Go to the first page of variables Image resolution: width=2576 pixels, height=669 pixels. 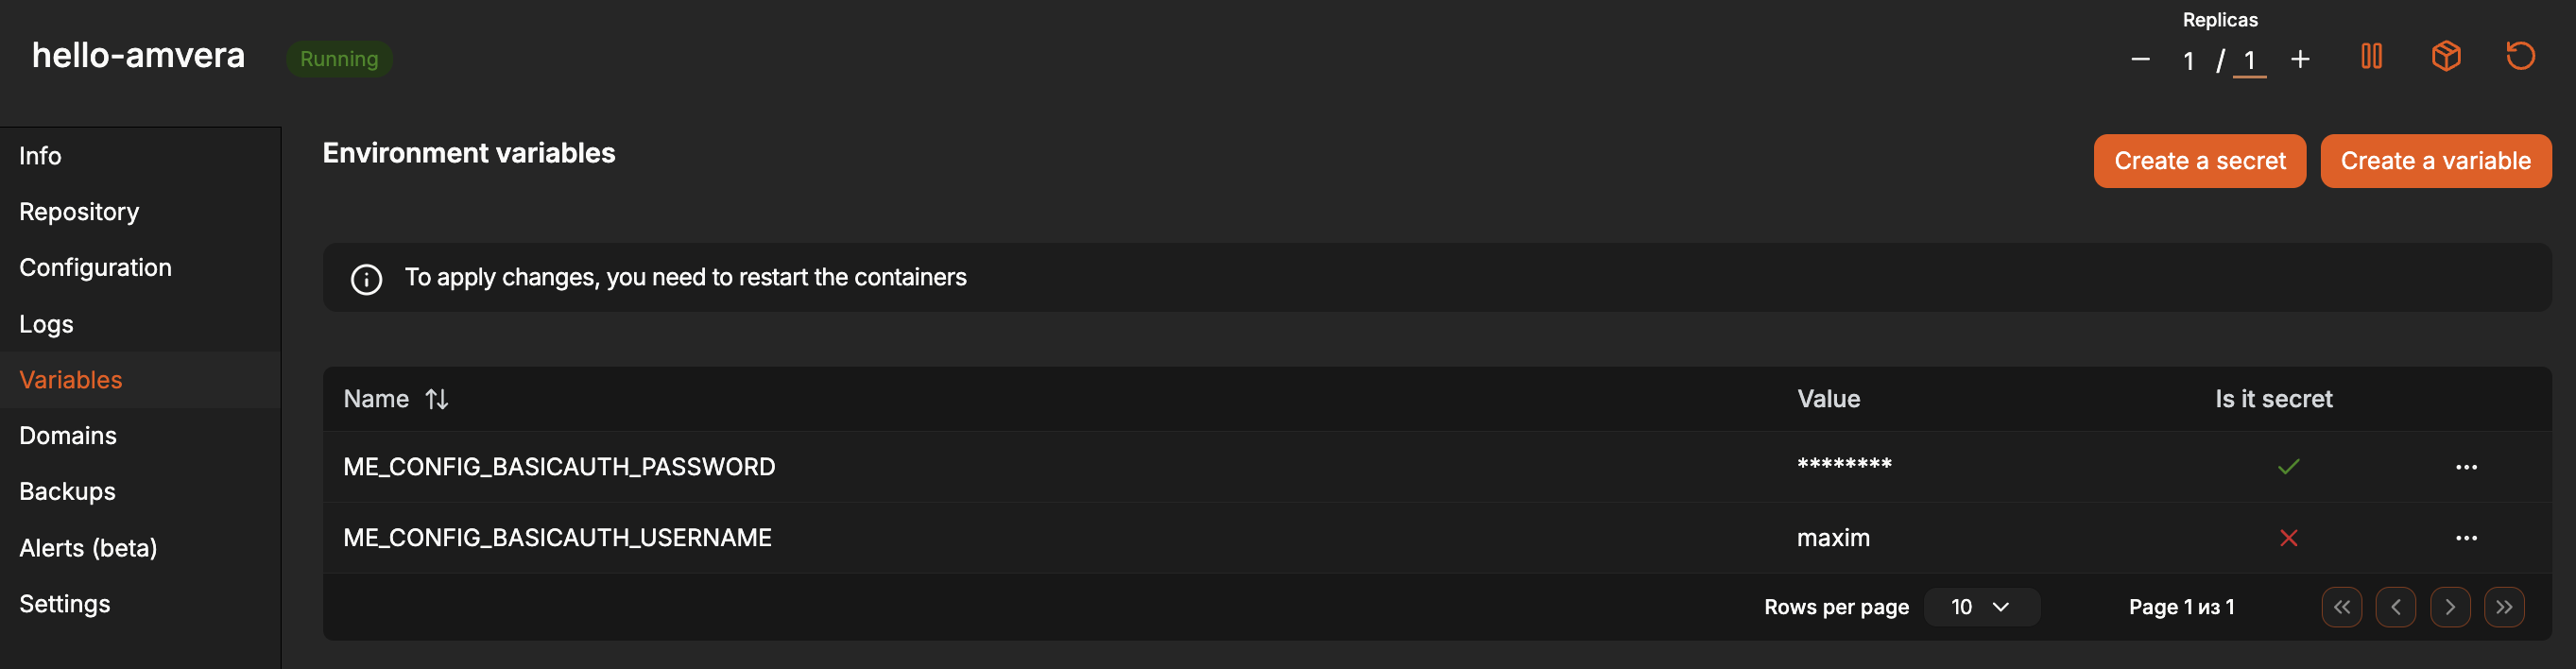coord(2341,607)
